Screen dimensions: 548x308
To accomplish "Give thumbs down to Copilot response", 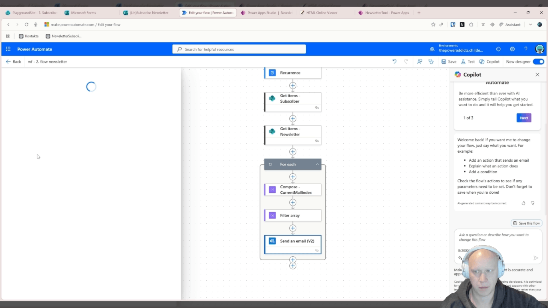I will point(533,203).
